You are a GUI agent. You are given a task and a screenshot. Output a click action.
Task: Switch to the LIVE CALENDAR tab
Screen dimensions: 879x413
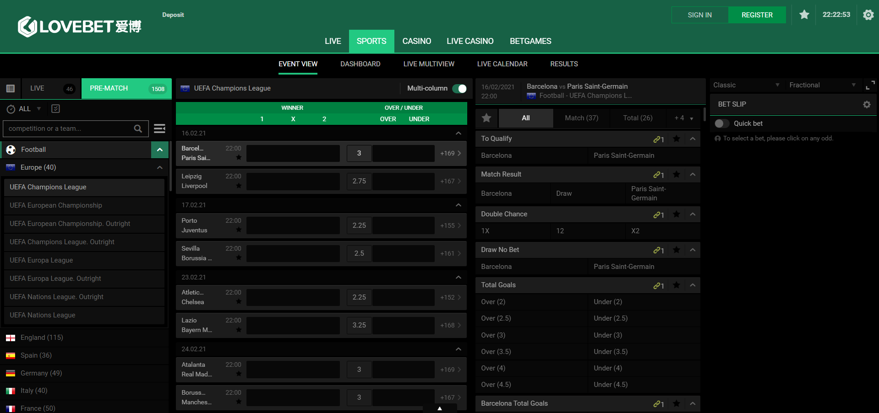(x=502, y=64)
